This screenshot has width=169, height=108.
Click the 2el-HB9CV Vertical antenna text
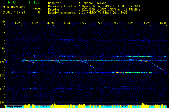(105, 13)
